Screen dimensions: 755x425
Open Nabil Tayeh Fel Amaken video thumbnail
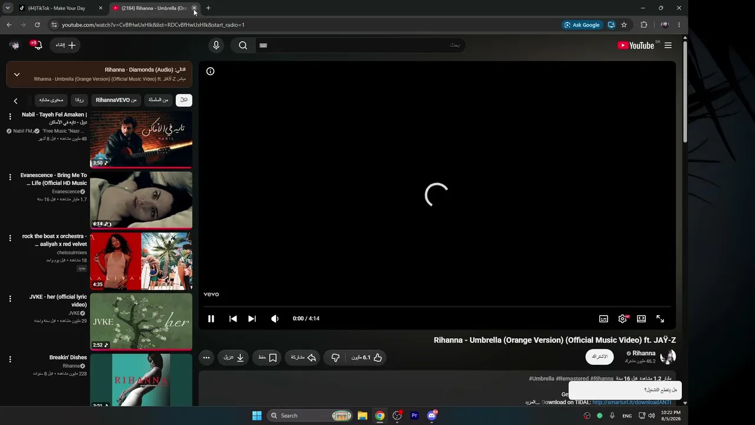[x=141, y=139]
